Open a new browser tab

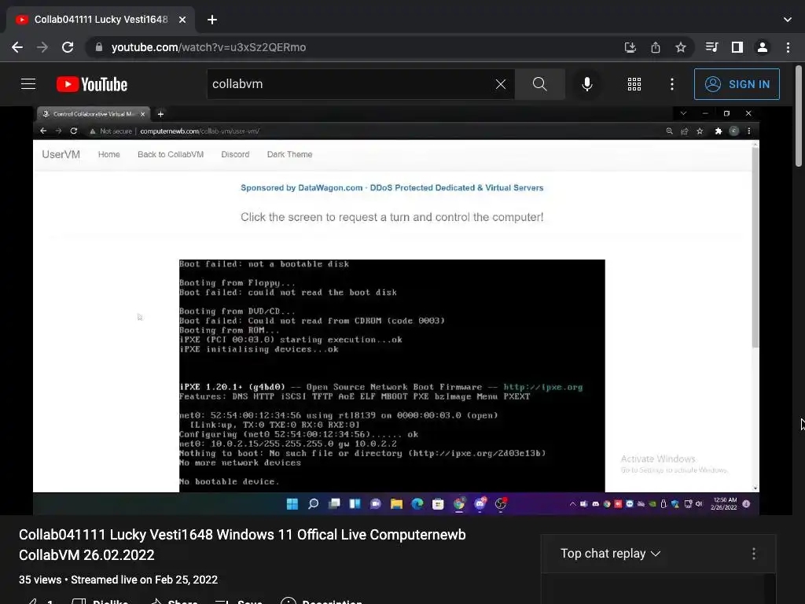click(x=212, y=20)
